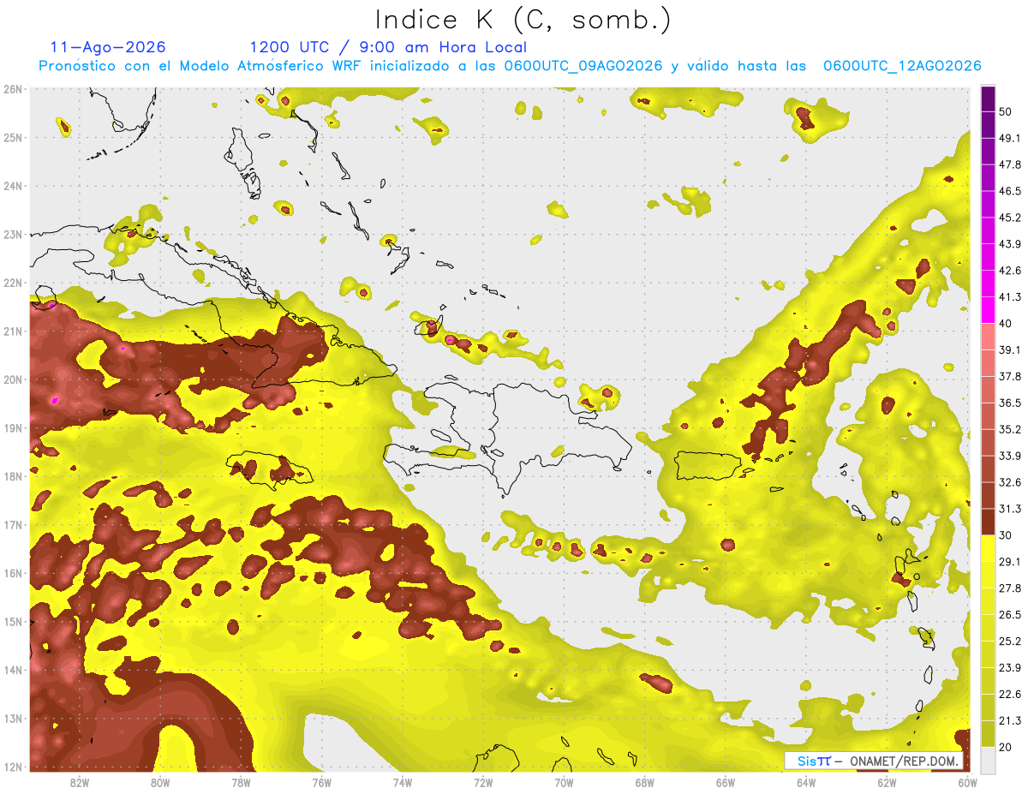Click the "ONAMET/REP.DOM." credit label
1028x794 pixels.
pyautogui.click(x=904, y=761)
